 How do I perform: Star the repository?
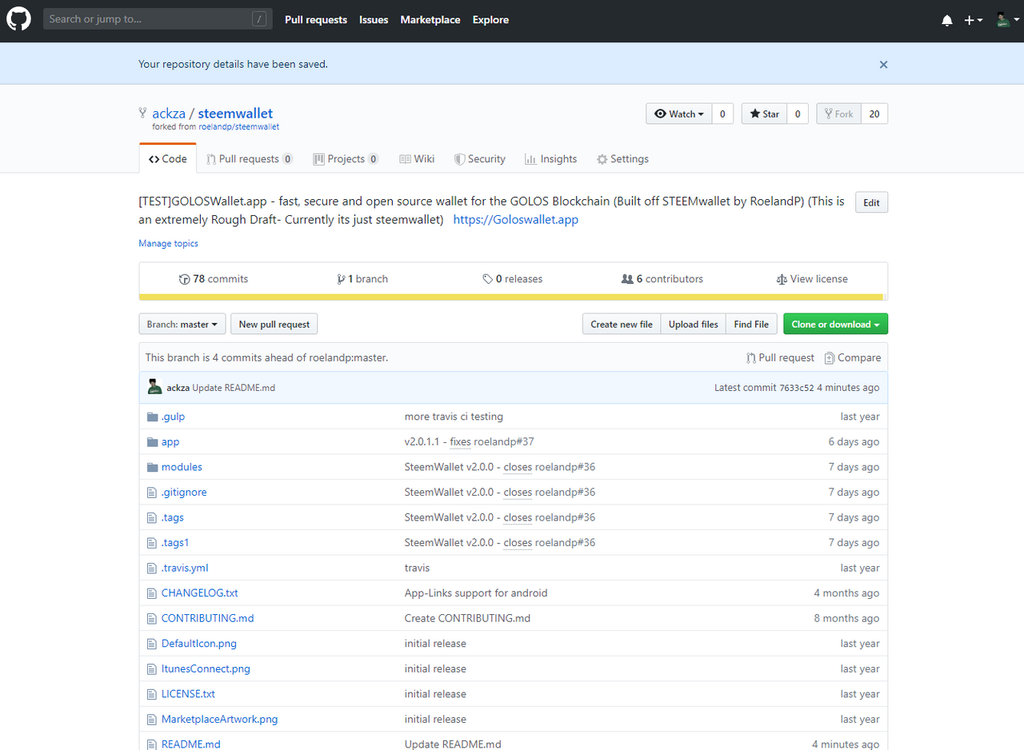tap(764, 114)
